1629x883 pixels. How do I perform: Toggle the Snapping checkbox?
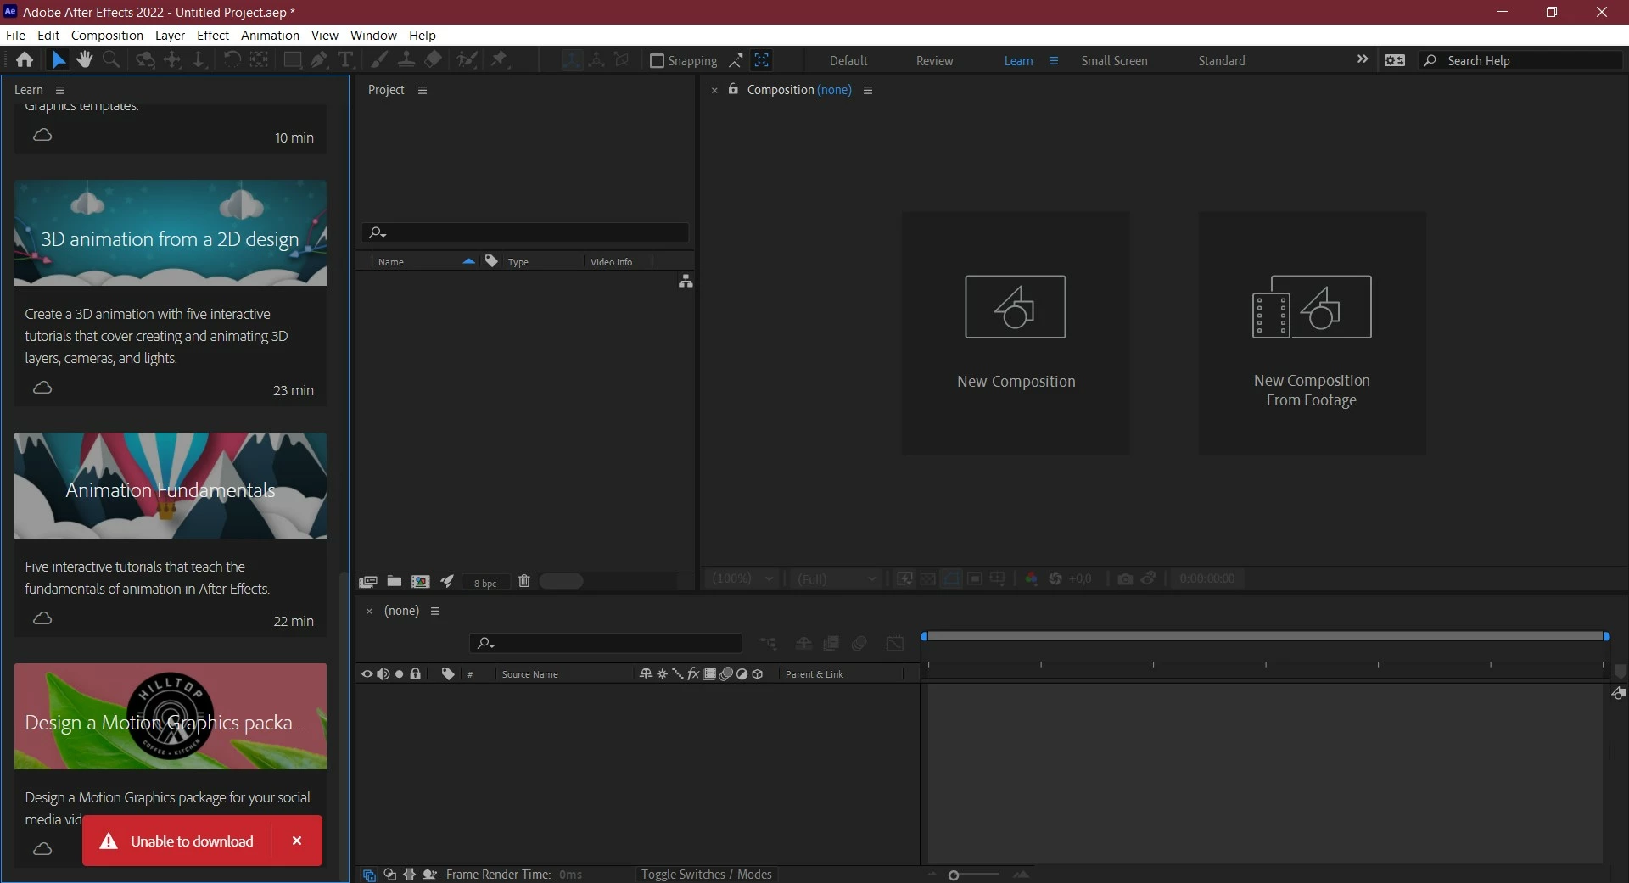click(x=657, y=60)
